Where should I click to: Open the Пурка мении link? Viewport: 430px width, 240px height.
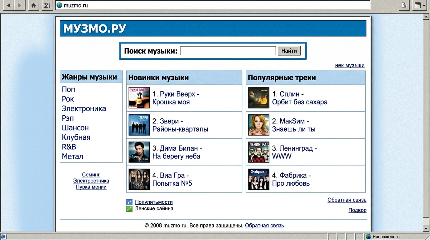coord(91,187)
